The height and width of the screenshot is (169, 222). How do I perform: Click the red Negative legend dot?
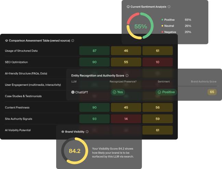162,32
